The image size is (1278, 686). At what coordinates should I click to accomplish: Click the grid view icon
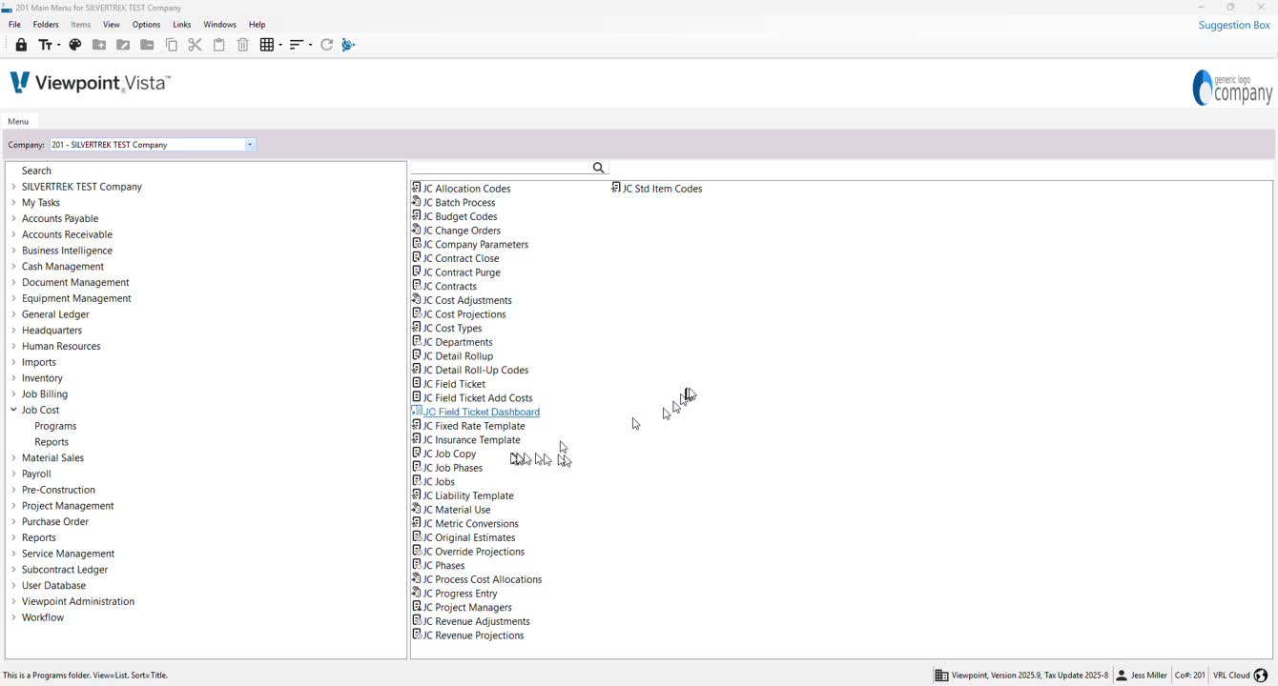click(267, 45)
